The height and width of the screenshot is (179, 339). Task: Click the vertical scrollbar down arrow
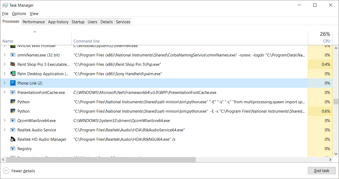(x=336, y=154)
